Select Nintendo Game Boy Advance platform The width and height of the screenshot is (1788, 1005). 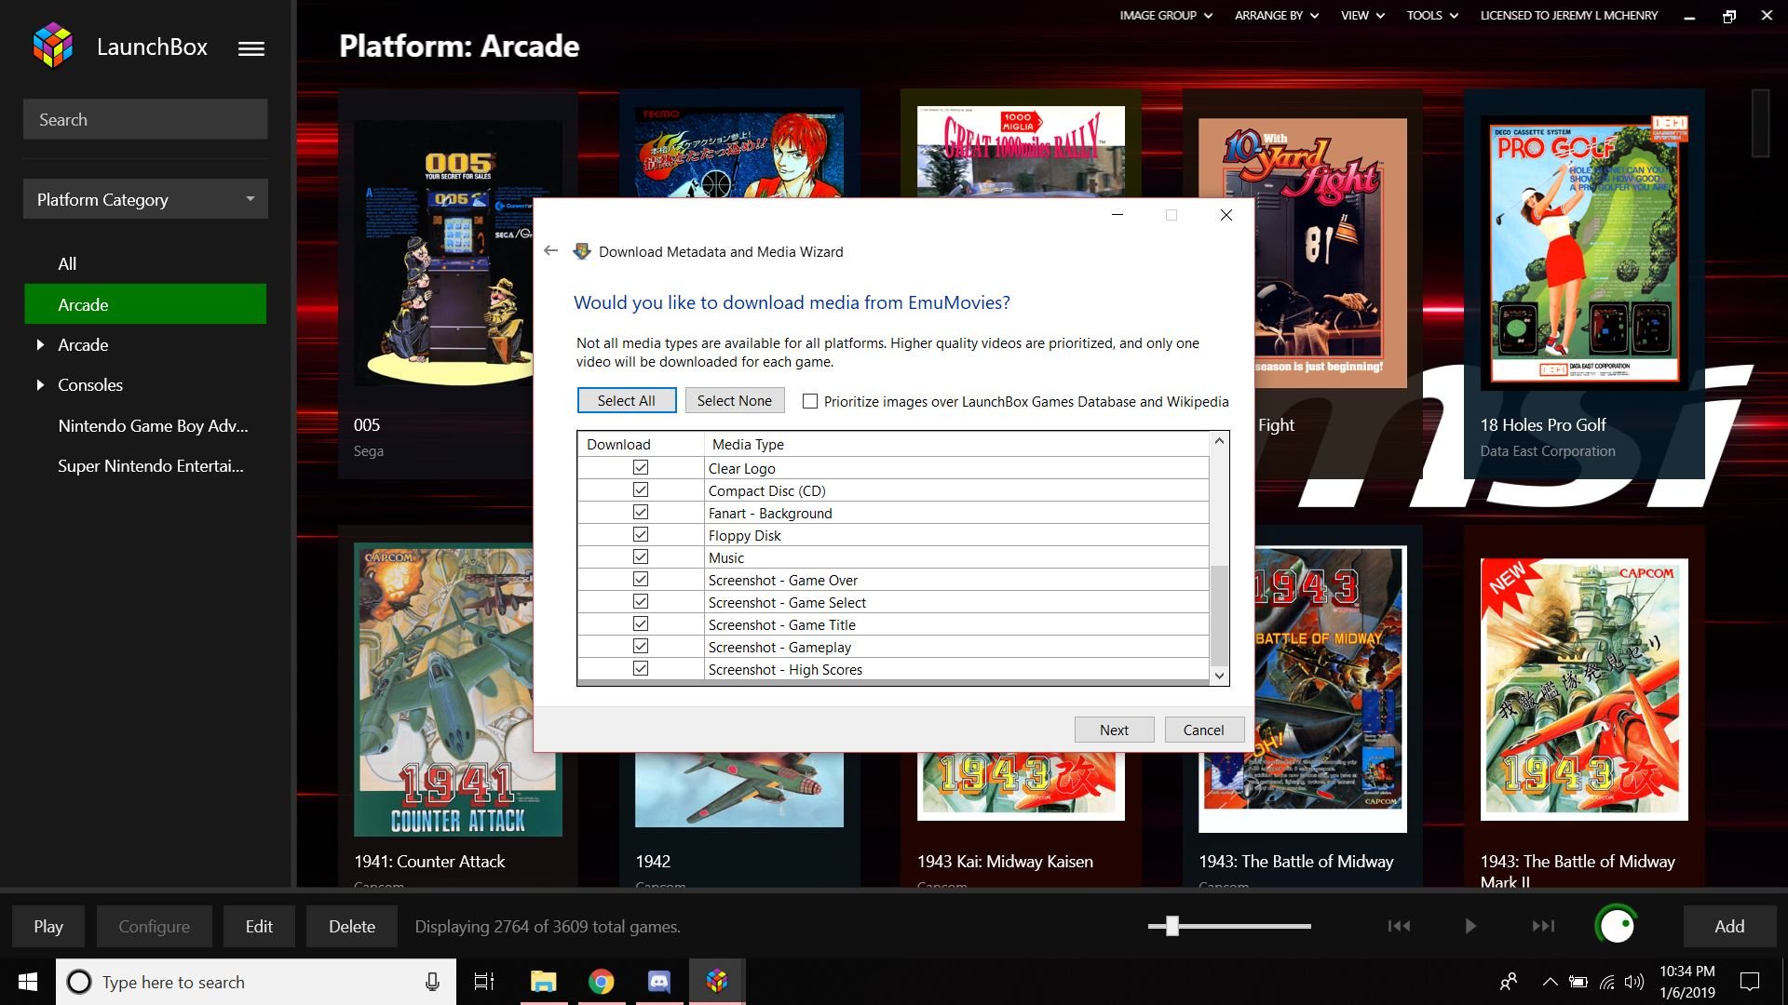coord(153,425)
